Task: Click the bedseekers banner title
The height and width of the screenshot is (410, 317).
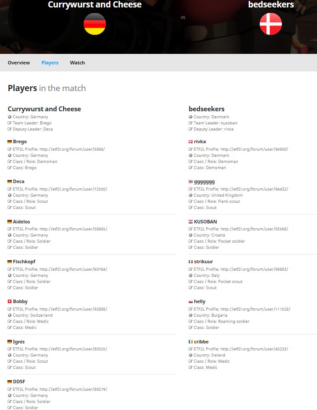Action: (271, 4)
